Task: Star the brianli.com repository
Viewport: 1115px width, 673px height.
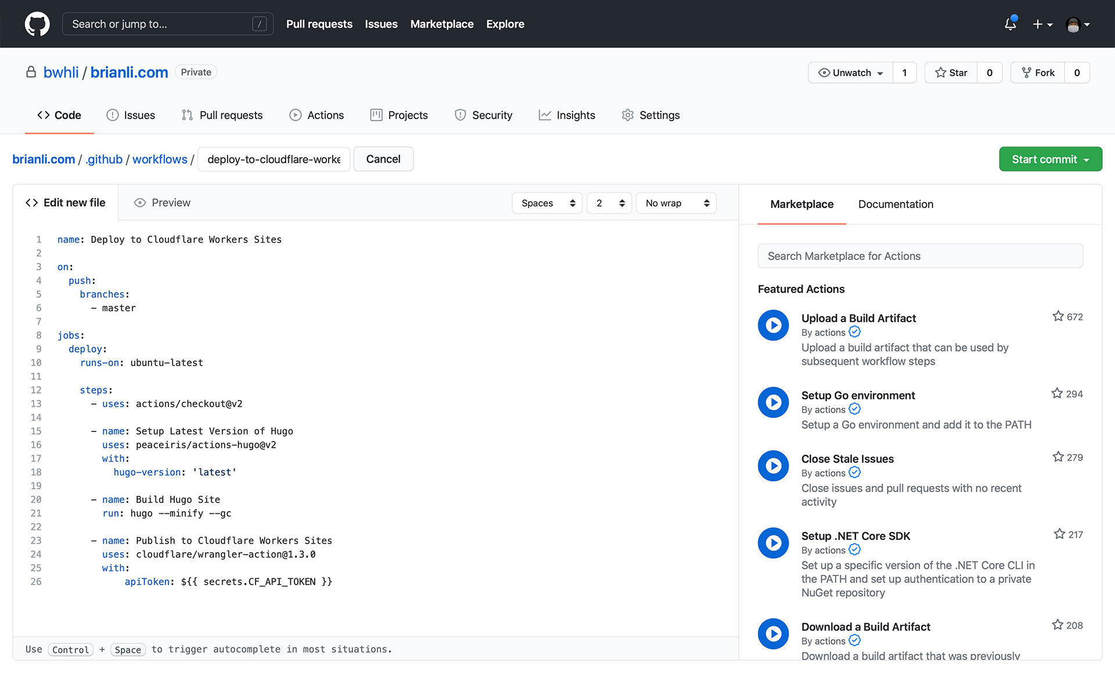Action: click(951, 73)
